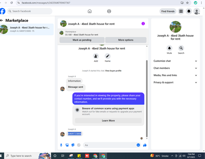Open conversation information purple icon
205x159 pixels.
pos(143,24)
